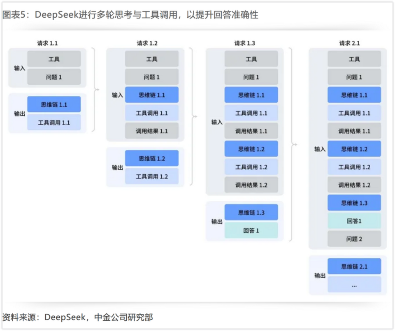
Task: Click the 思维链 2.1 output block
Action: click(x=354, y=266)
